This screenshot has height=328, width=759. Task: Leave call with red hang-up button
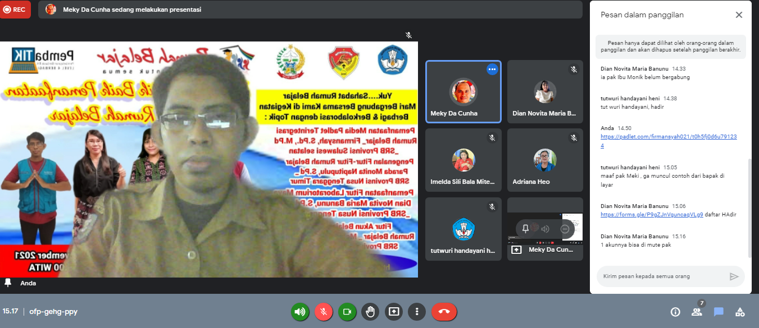[444, 312]
